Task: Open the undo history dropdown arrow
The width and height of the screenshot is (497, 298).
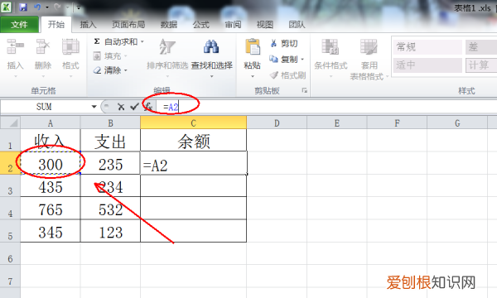Action: point(47,7)
